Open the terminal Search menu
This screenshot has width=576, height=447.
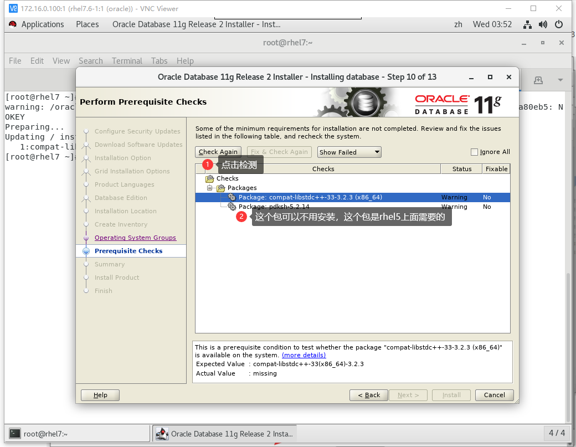coord(91,61)
